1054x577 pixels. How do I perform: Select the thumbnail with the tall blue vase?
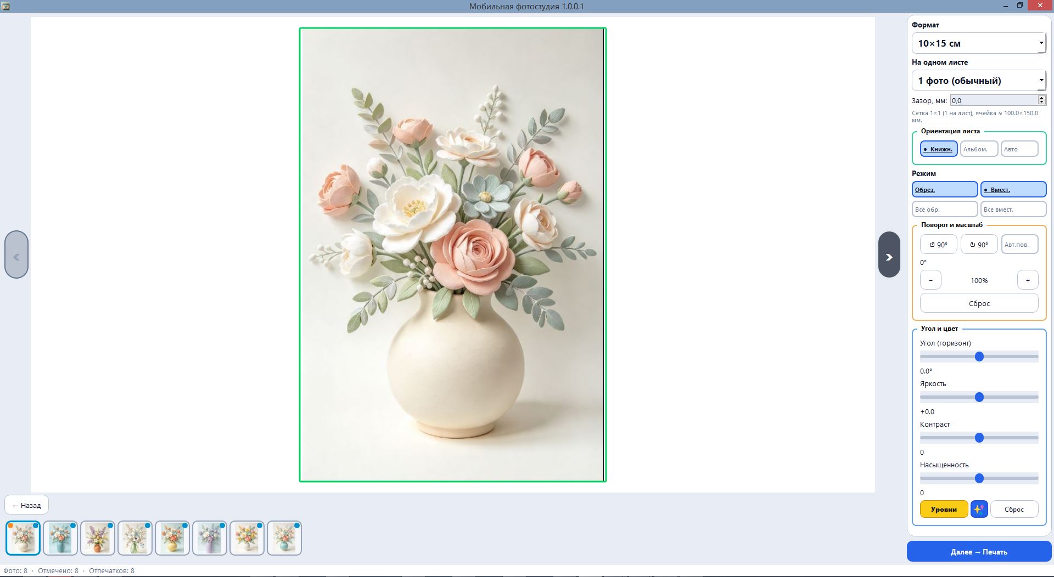(x=60, y=538)
